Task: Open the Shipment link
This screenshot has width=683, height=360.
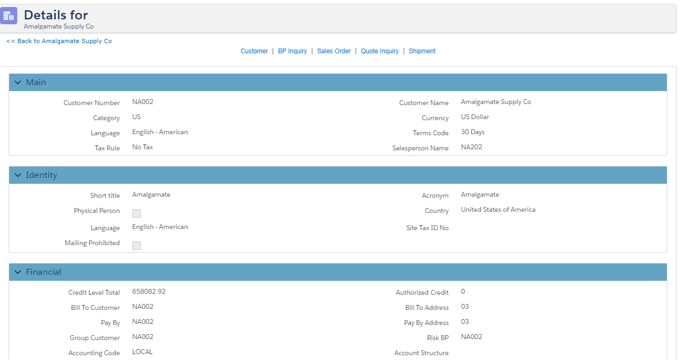Action: [422, 51]
